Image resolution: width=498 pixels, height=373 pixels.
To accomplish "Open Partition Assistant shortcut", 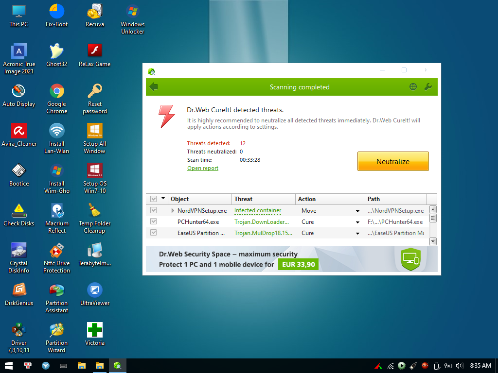I will click(x=56, y=298).
